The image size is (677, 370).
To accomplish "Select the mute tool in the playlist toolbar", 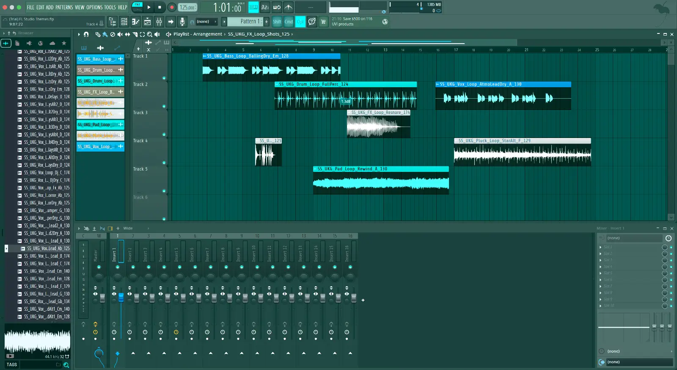I will coord(120,34).
